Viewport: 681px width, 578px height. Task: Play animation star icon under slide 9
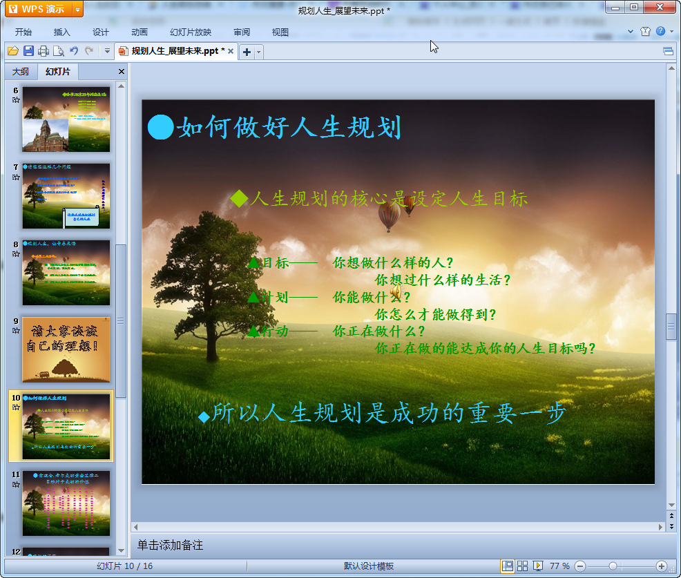coord(16,331)
